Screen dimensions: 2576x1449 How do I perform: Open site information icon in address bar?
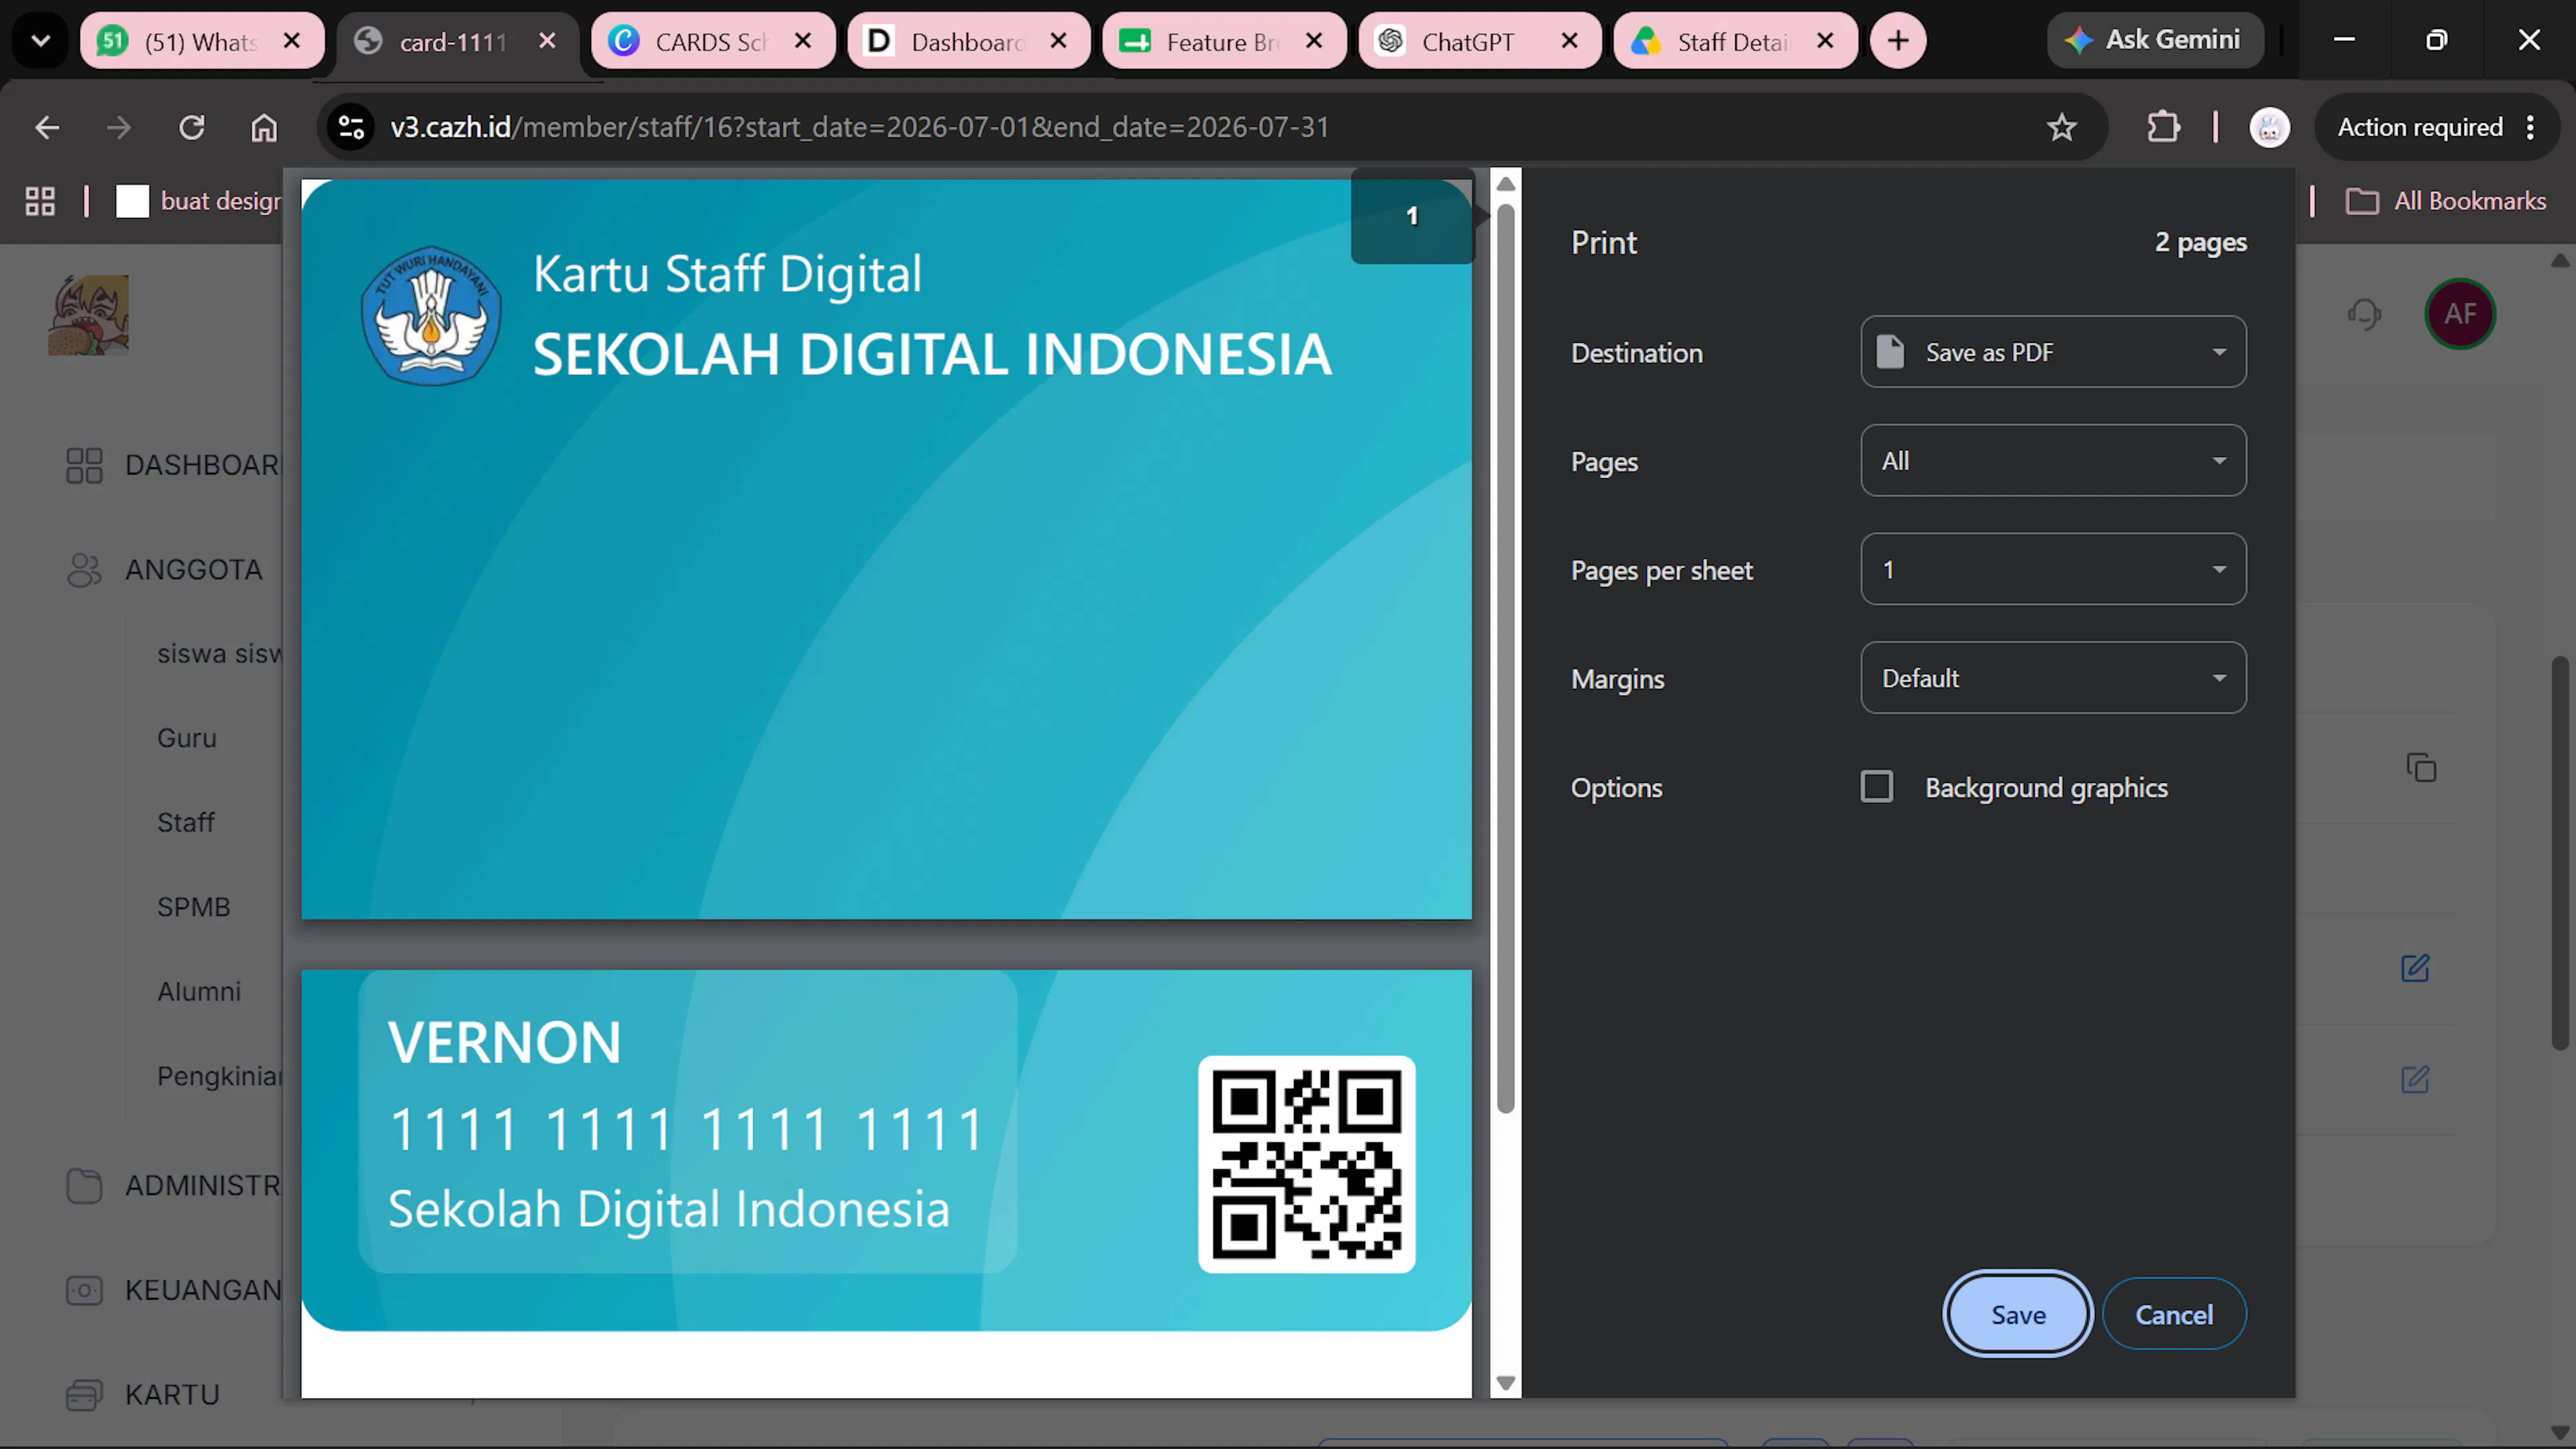[352, 127]
